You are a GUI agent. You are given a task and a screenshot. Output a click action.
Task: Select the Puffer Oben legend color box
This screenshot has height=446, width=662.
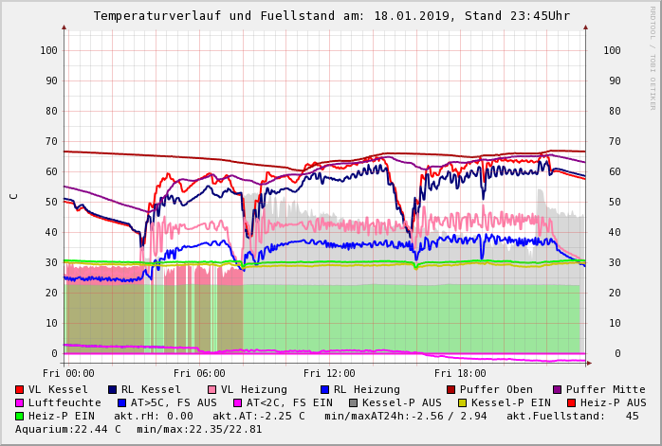(451, 389)
